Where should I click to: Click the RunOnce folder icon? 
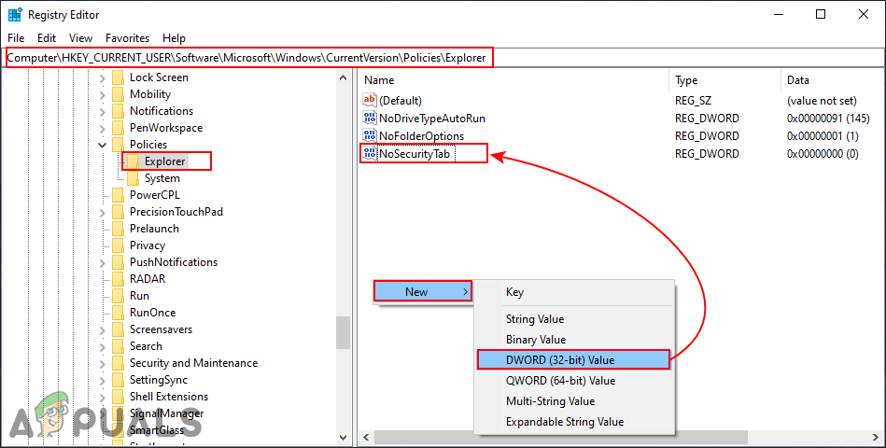[118, 313]
